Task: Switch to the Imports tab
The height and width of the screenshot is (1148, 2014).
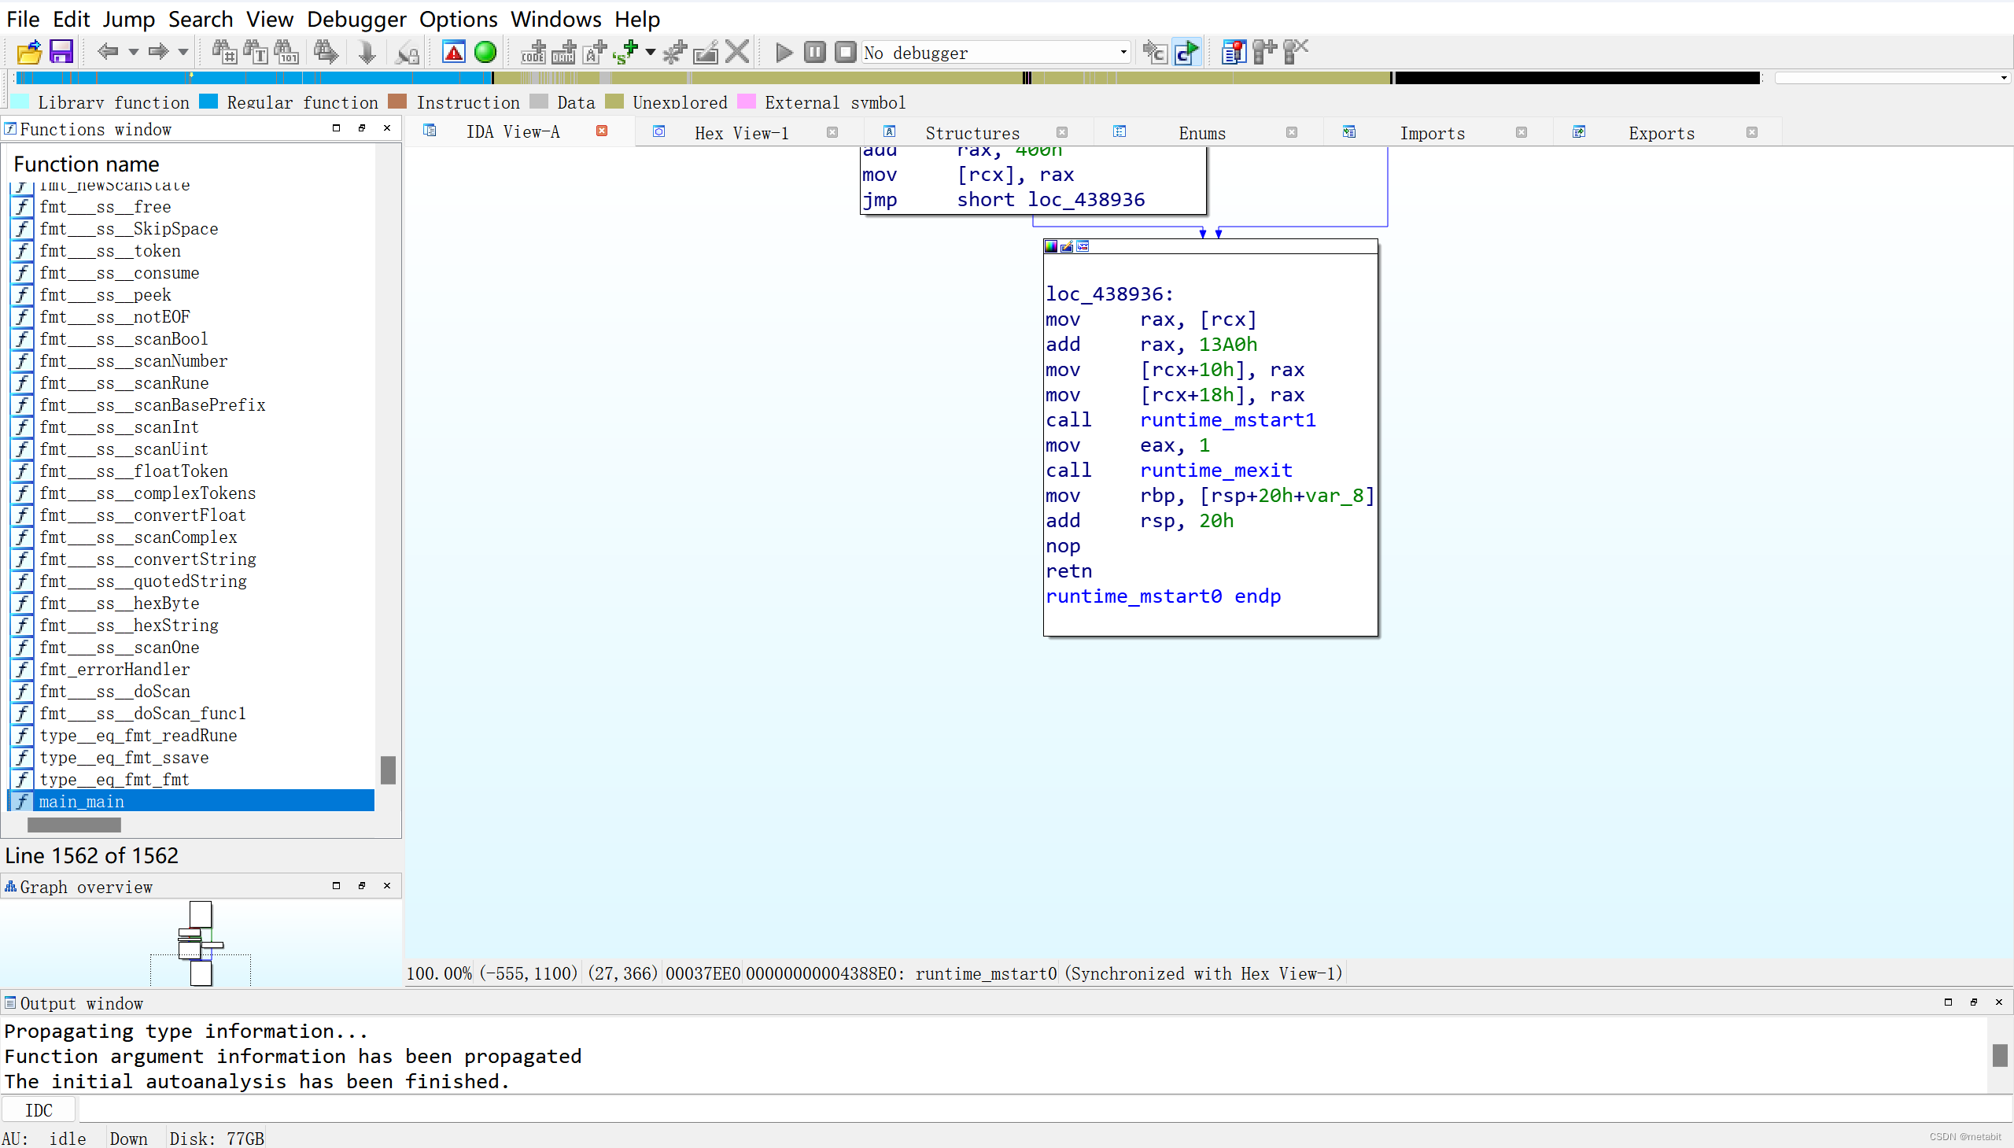Action: [x=1432, y=133]
